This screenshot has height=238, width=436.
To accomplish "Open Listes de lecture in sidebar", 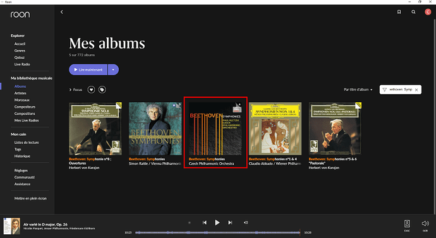I will 27,143.
